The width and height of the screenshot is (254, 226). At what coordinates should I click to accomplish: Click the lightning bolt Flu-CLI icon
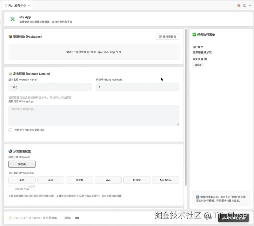click(10, 218)
